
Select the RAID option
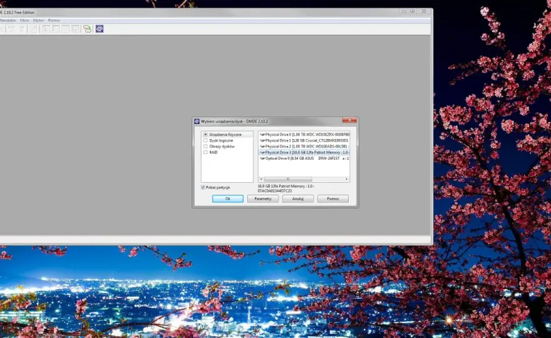[x=210, y=153]
